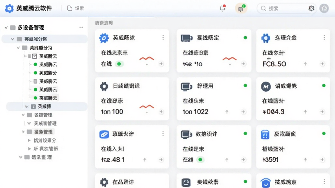Open the small dropdown arrow under the first card's sparkline

(147, 65)
